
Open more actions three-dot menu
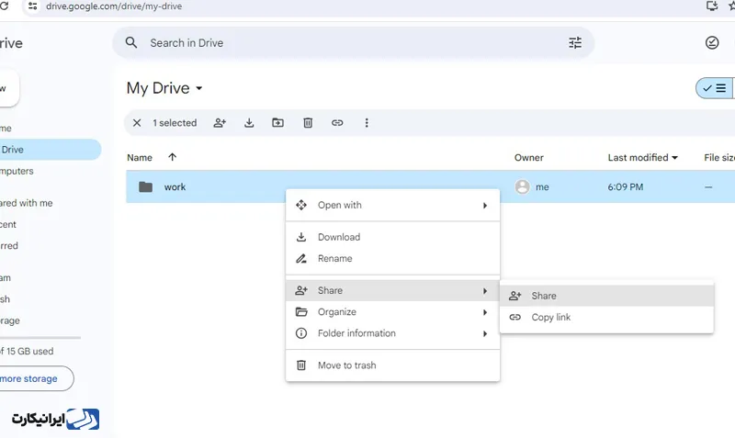click(x=367, y=123)
